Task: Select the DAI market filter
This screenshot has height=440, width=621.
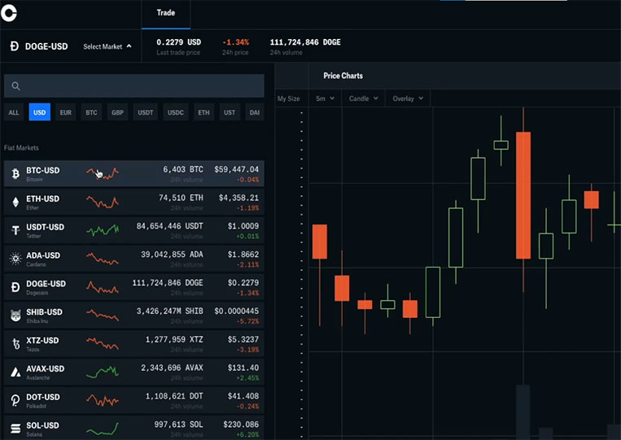Action: coord(255,112)
